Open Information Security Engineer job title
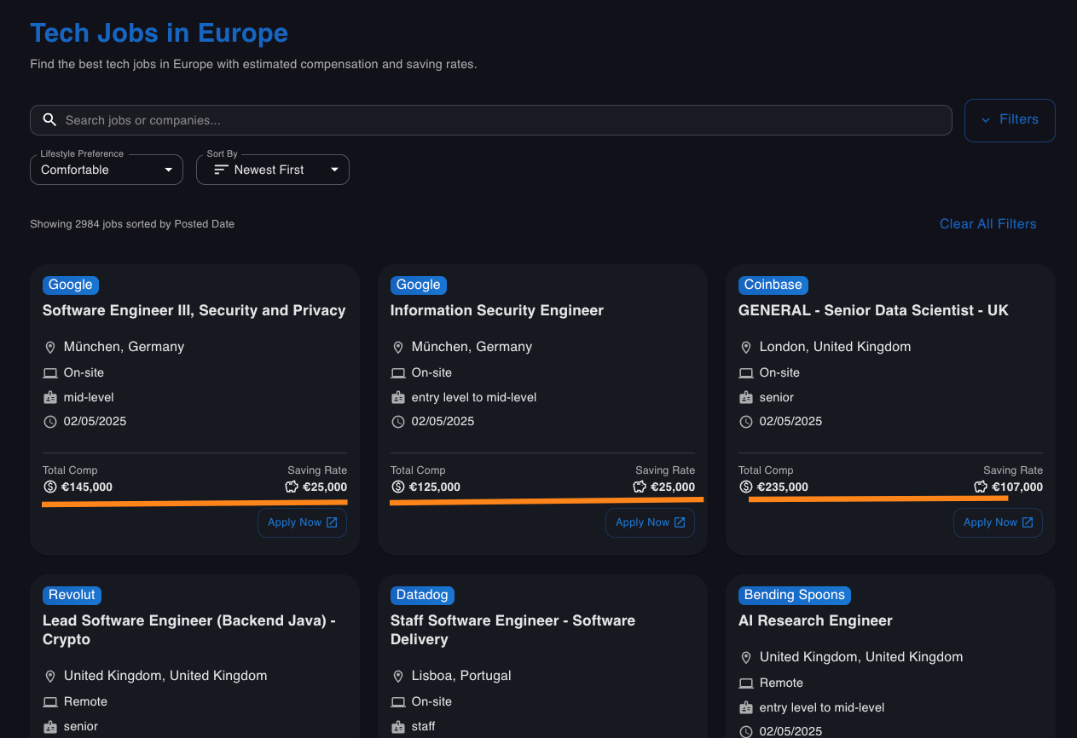The image size is (1077, 738). pos(497,310)
